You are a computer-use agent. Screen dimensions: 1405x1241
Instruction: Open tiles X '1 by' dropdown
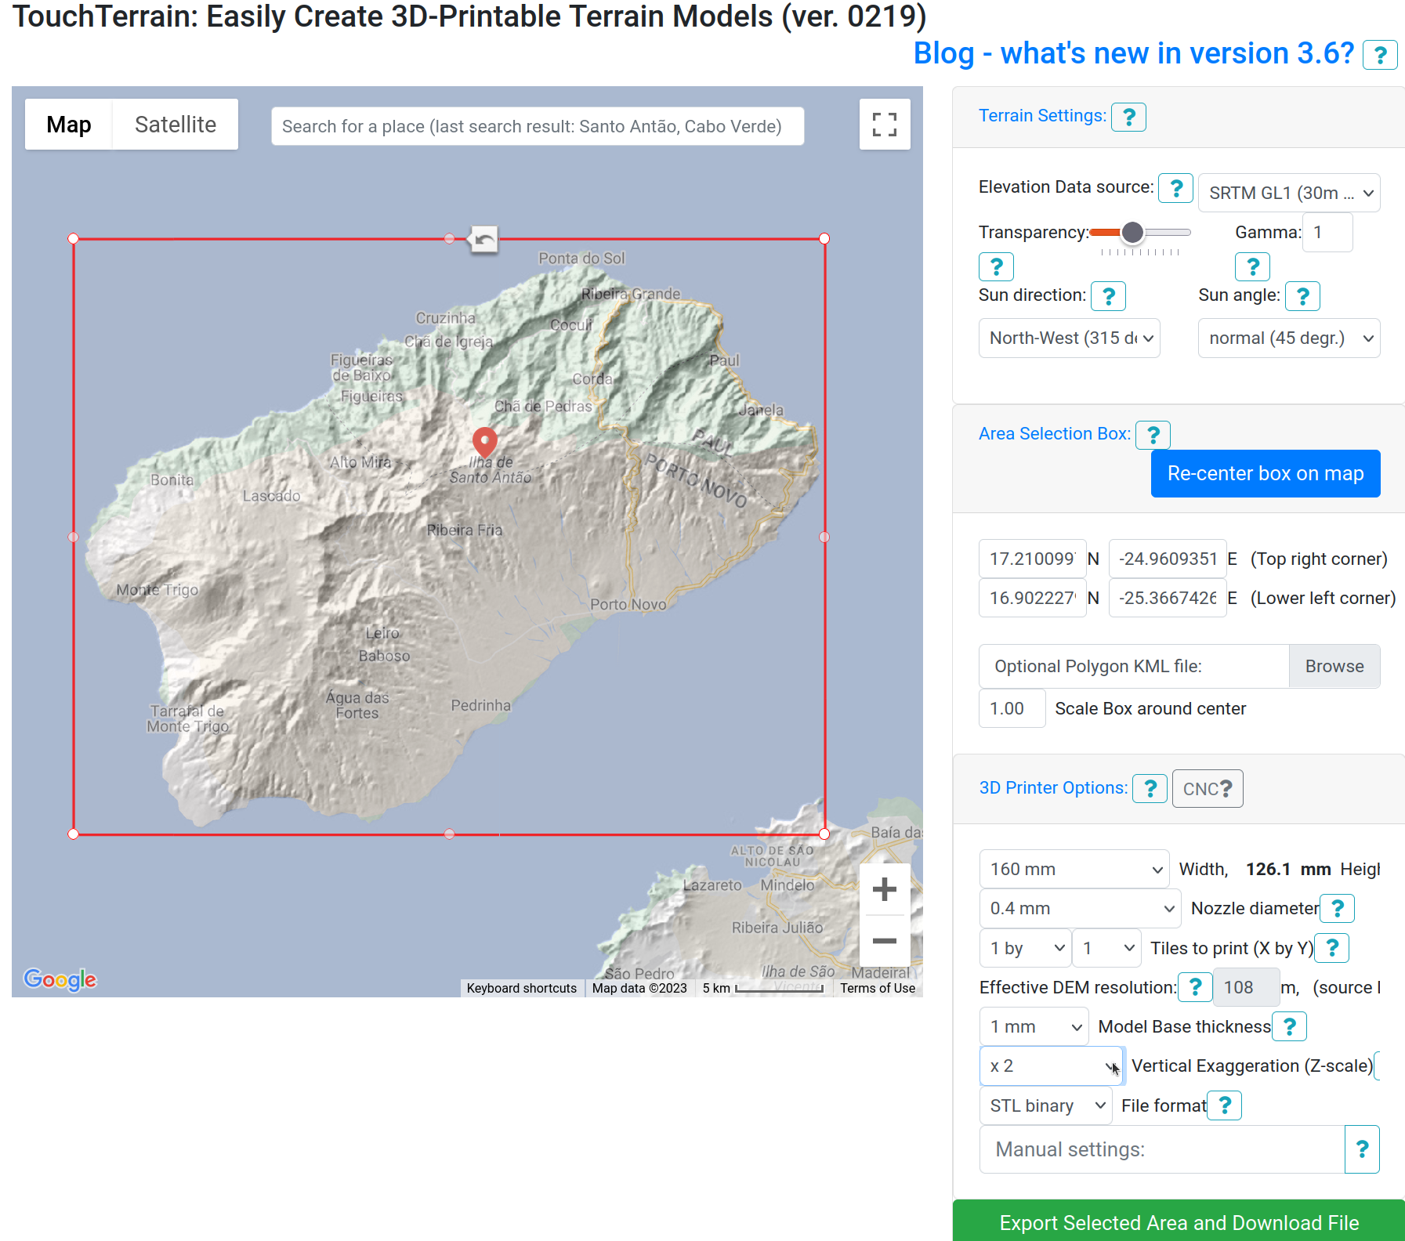coord(1025,948)
